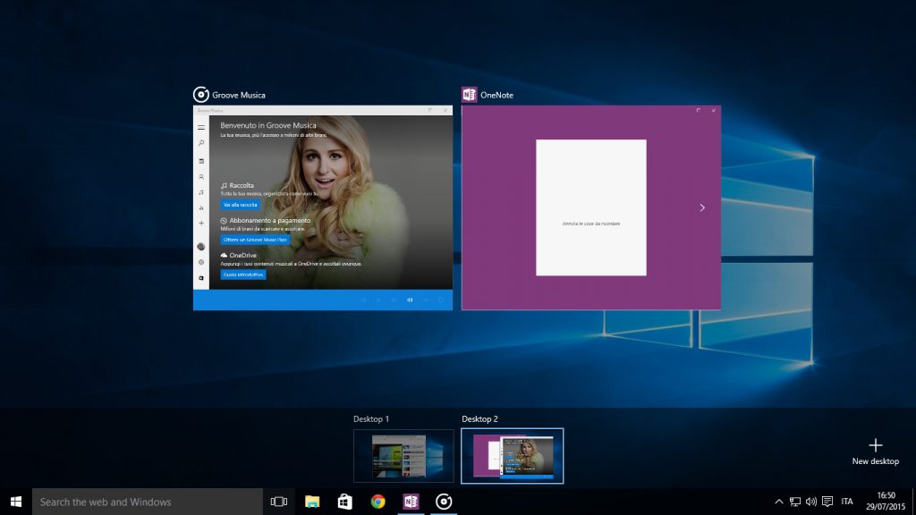Click the Groove Musica app icon above its thumbnail

coord(201,95)
